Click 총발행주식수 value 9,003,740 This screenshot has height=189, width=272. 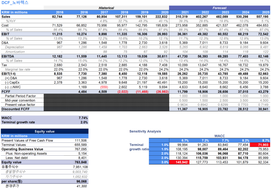click(x=80, y=172)
